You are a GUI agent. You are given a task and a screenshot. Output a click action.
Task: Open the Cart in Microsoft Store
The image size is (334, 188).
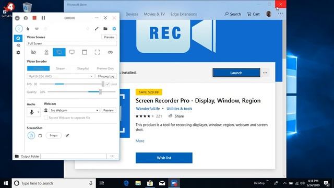(253, 14)
